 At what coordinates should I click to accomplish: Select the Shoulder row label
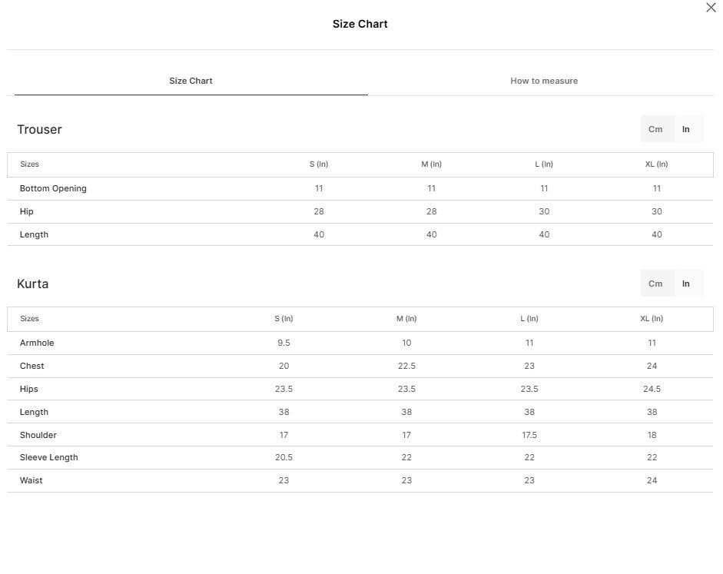(38, 435)
